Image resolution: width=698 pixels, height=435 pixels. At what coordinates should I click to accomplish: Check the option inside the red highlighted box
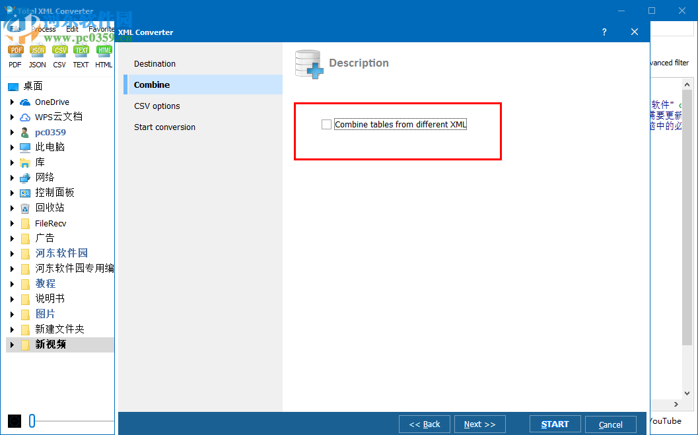point(326,124)
